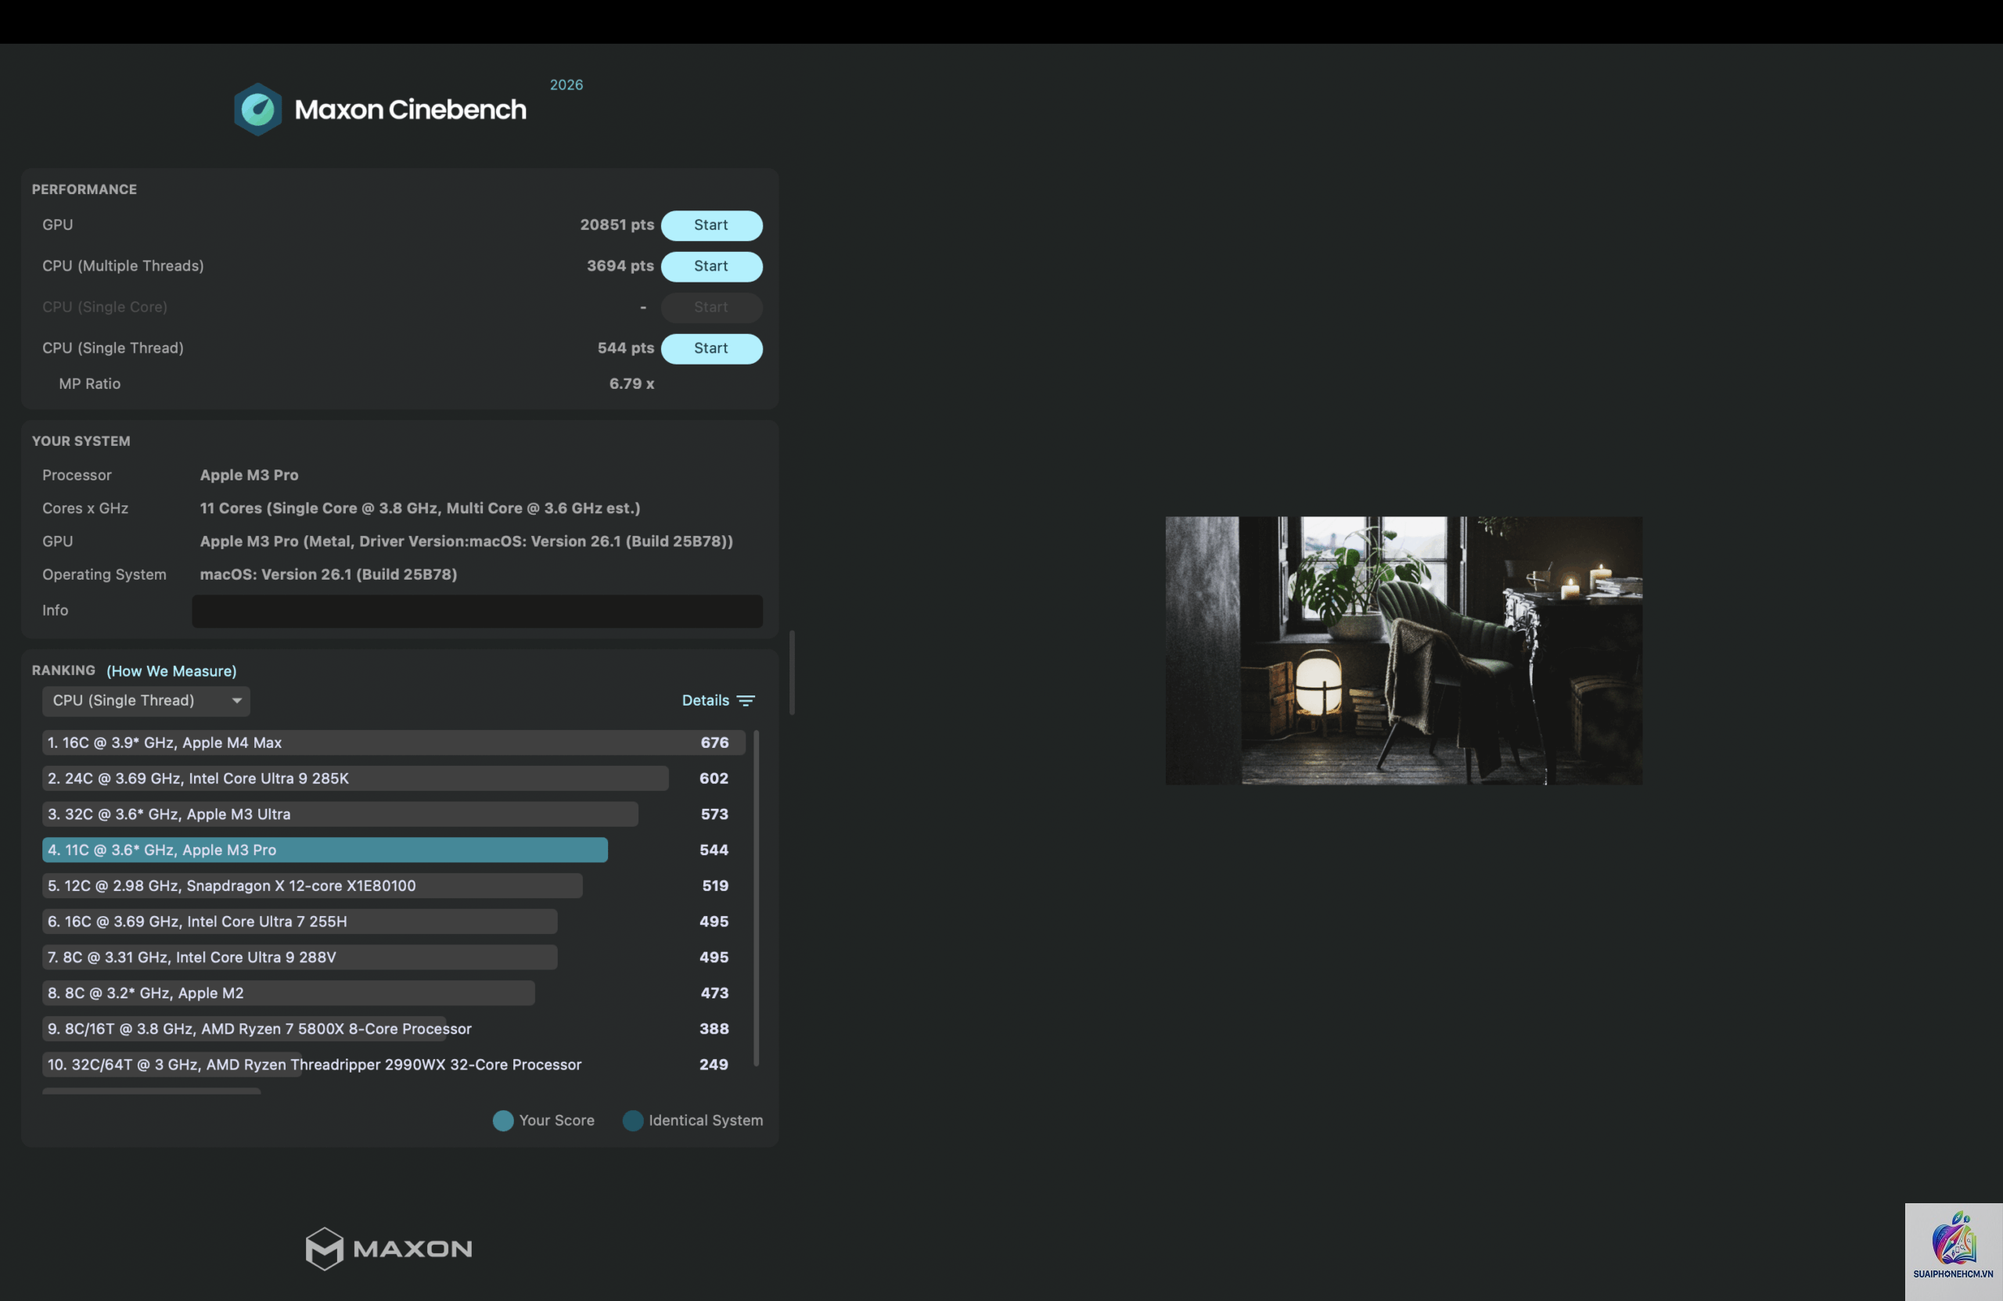Click the PERFORMANCE section heading
The image size is (2003, 1301).
(x=85, y=189)
